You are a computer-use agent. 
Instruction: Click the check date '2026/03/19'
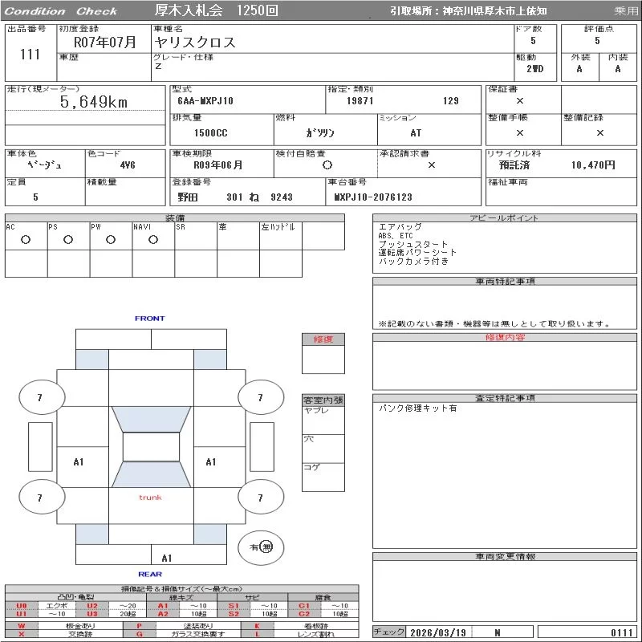click(438, 632)
